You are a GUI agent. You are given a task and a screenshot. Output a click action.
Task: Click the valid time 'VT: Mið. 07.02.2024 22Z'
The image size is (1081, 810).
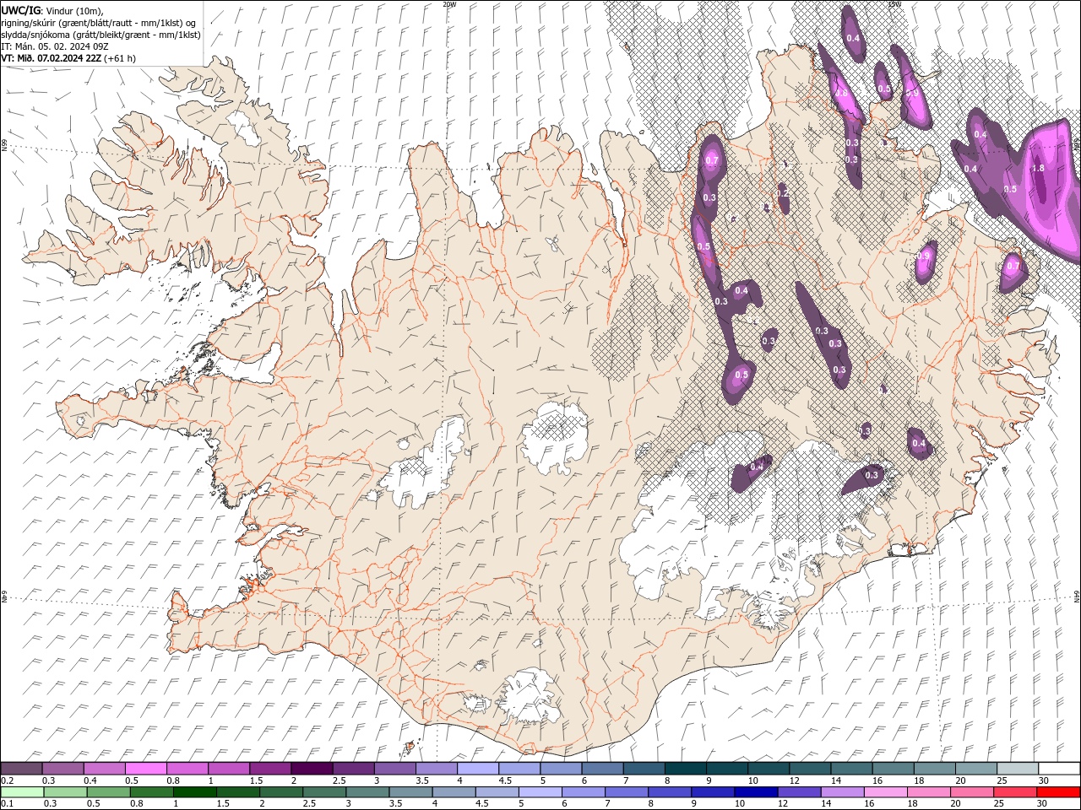(52, 58)
